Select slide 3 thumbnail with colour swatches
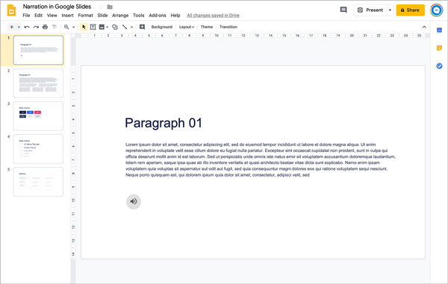Viewport: 448px width, 284px height. pyautogui.click(x=38, y=116)
